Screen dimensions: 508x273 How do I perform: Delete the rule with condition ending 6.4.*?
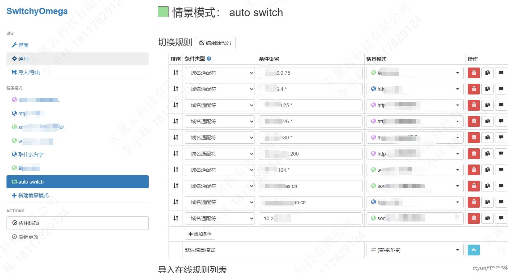pyautogui.click(x=473, y=89)
